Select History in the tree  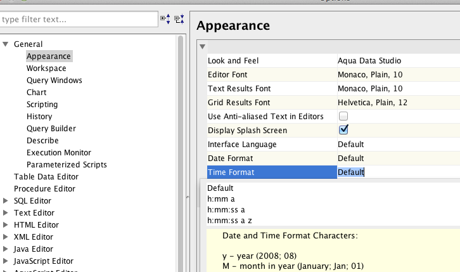pyautogui.click(x=39, y=117)
